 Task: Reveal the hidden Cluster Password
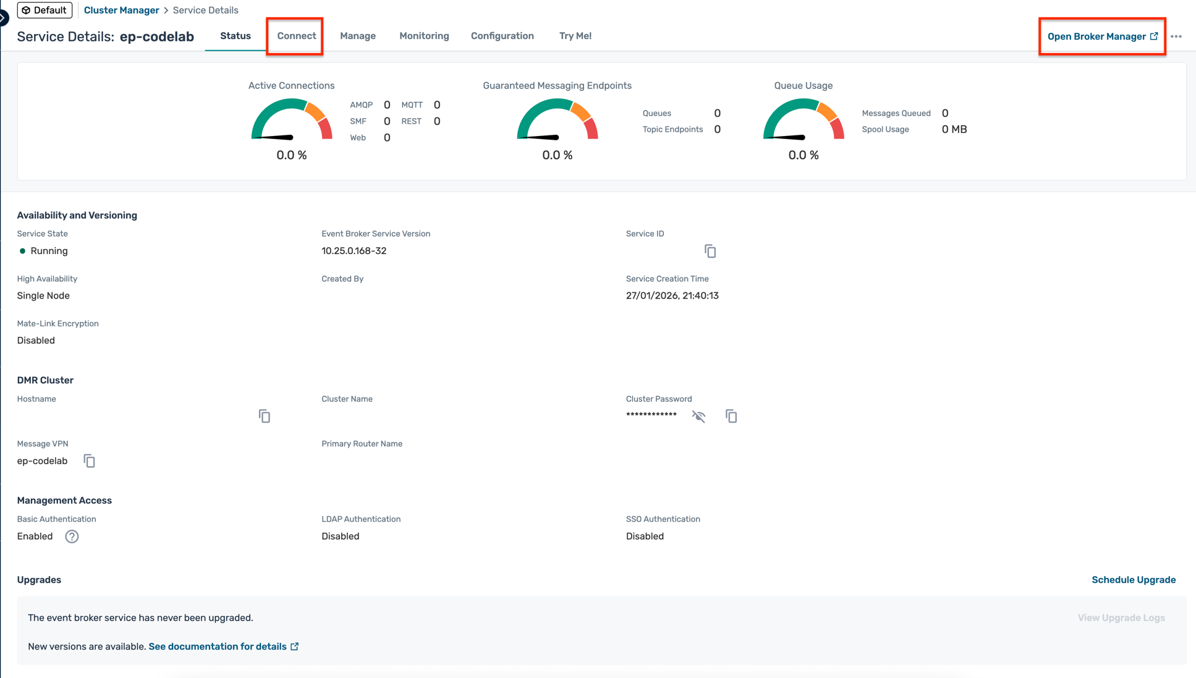pyautogui.click(x=698, y=417)
